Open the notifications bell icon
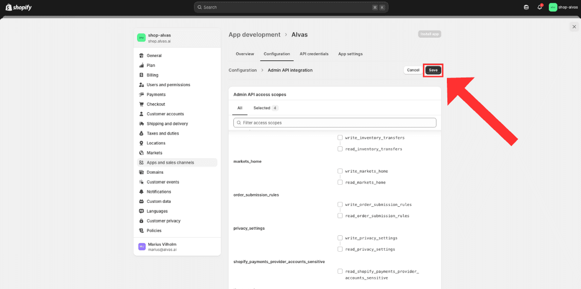 pos(540,7)
